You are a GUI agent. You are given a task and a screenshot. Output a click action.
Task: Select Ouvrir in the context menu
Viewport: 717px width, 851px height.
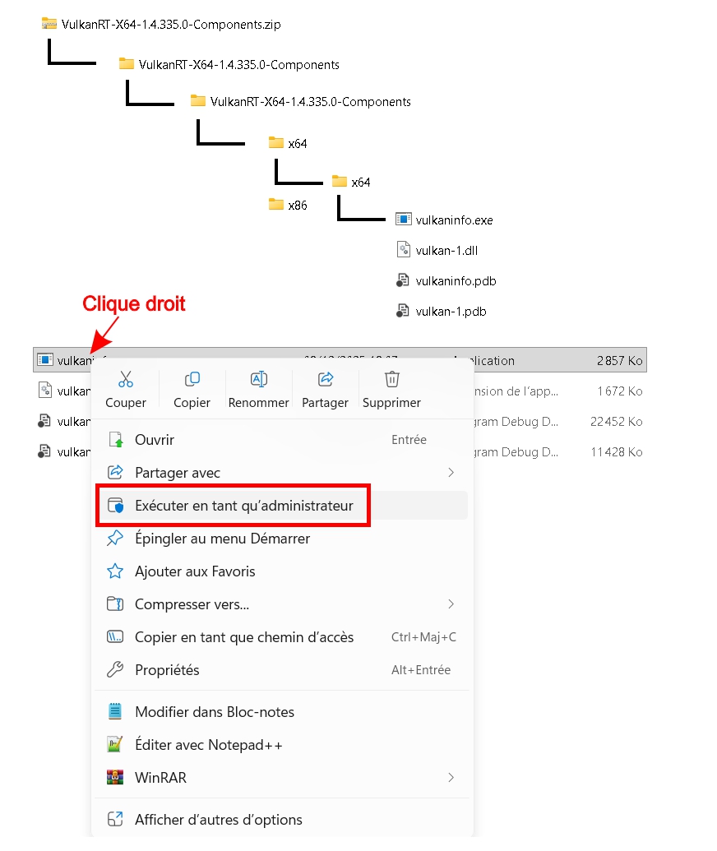(155, 440)
